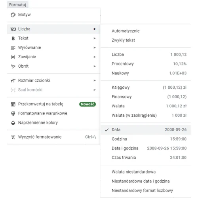This screenshot has height=198, width=198.
Task: Toggle the checked Data date format
Action: point(146,130)
